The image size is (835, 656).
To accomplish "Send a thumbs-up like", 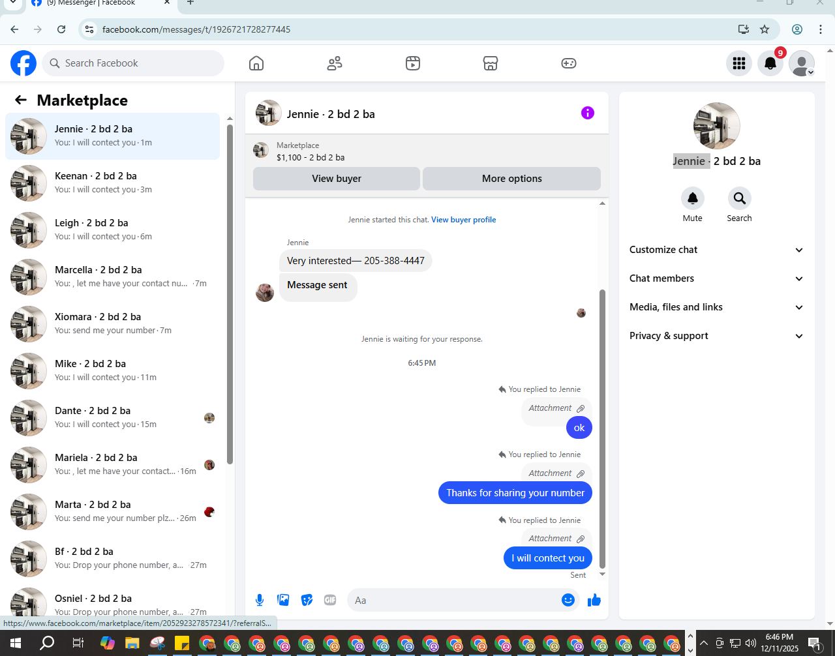I will (x=594, y=600).
